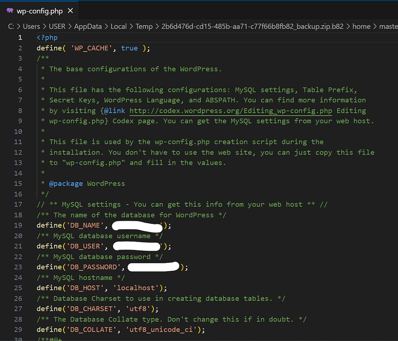The image size is (398, 341).
Task: Click the 'MySQL database username' comment line
Action: click(100, 236)
